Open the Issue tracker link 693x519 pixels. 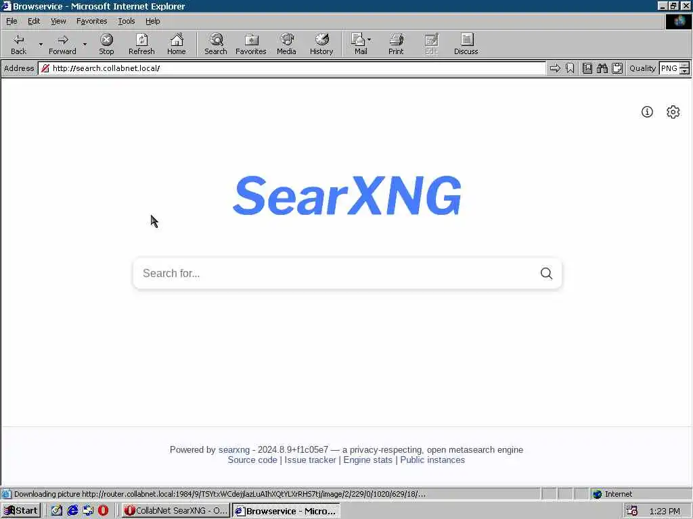pyautogui.click(x=310, y=460)
